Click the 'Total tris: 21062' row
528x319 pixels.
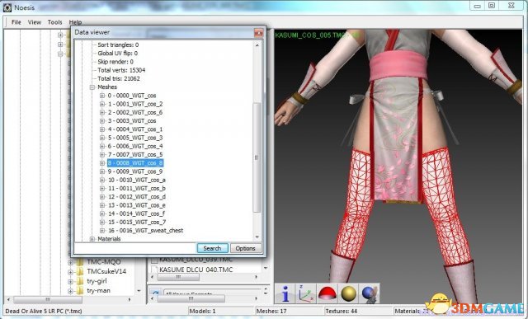[x=119, y=79]
